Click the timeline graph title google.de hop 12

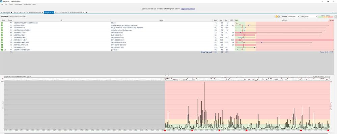(x=18, y=77)
